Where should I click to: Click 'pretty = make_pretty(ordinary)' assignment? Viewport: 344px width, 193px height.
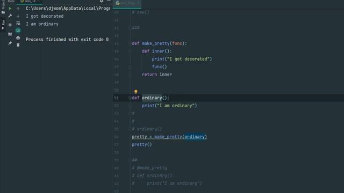click(x=169, y=137)
